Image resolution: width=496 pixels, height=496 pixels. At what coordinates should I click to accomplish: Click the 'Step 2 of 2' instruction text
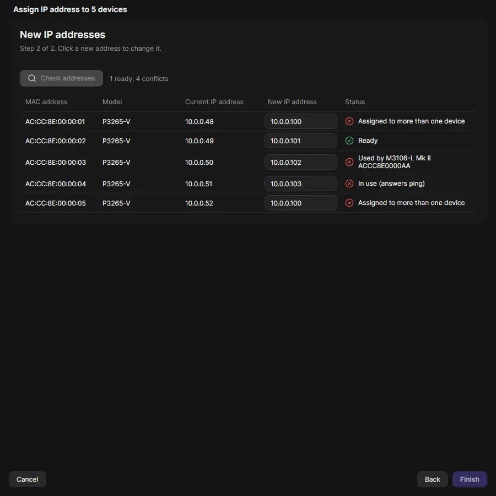point(90,48)
